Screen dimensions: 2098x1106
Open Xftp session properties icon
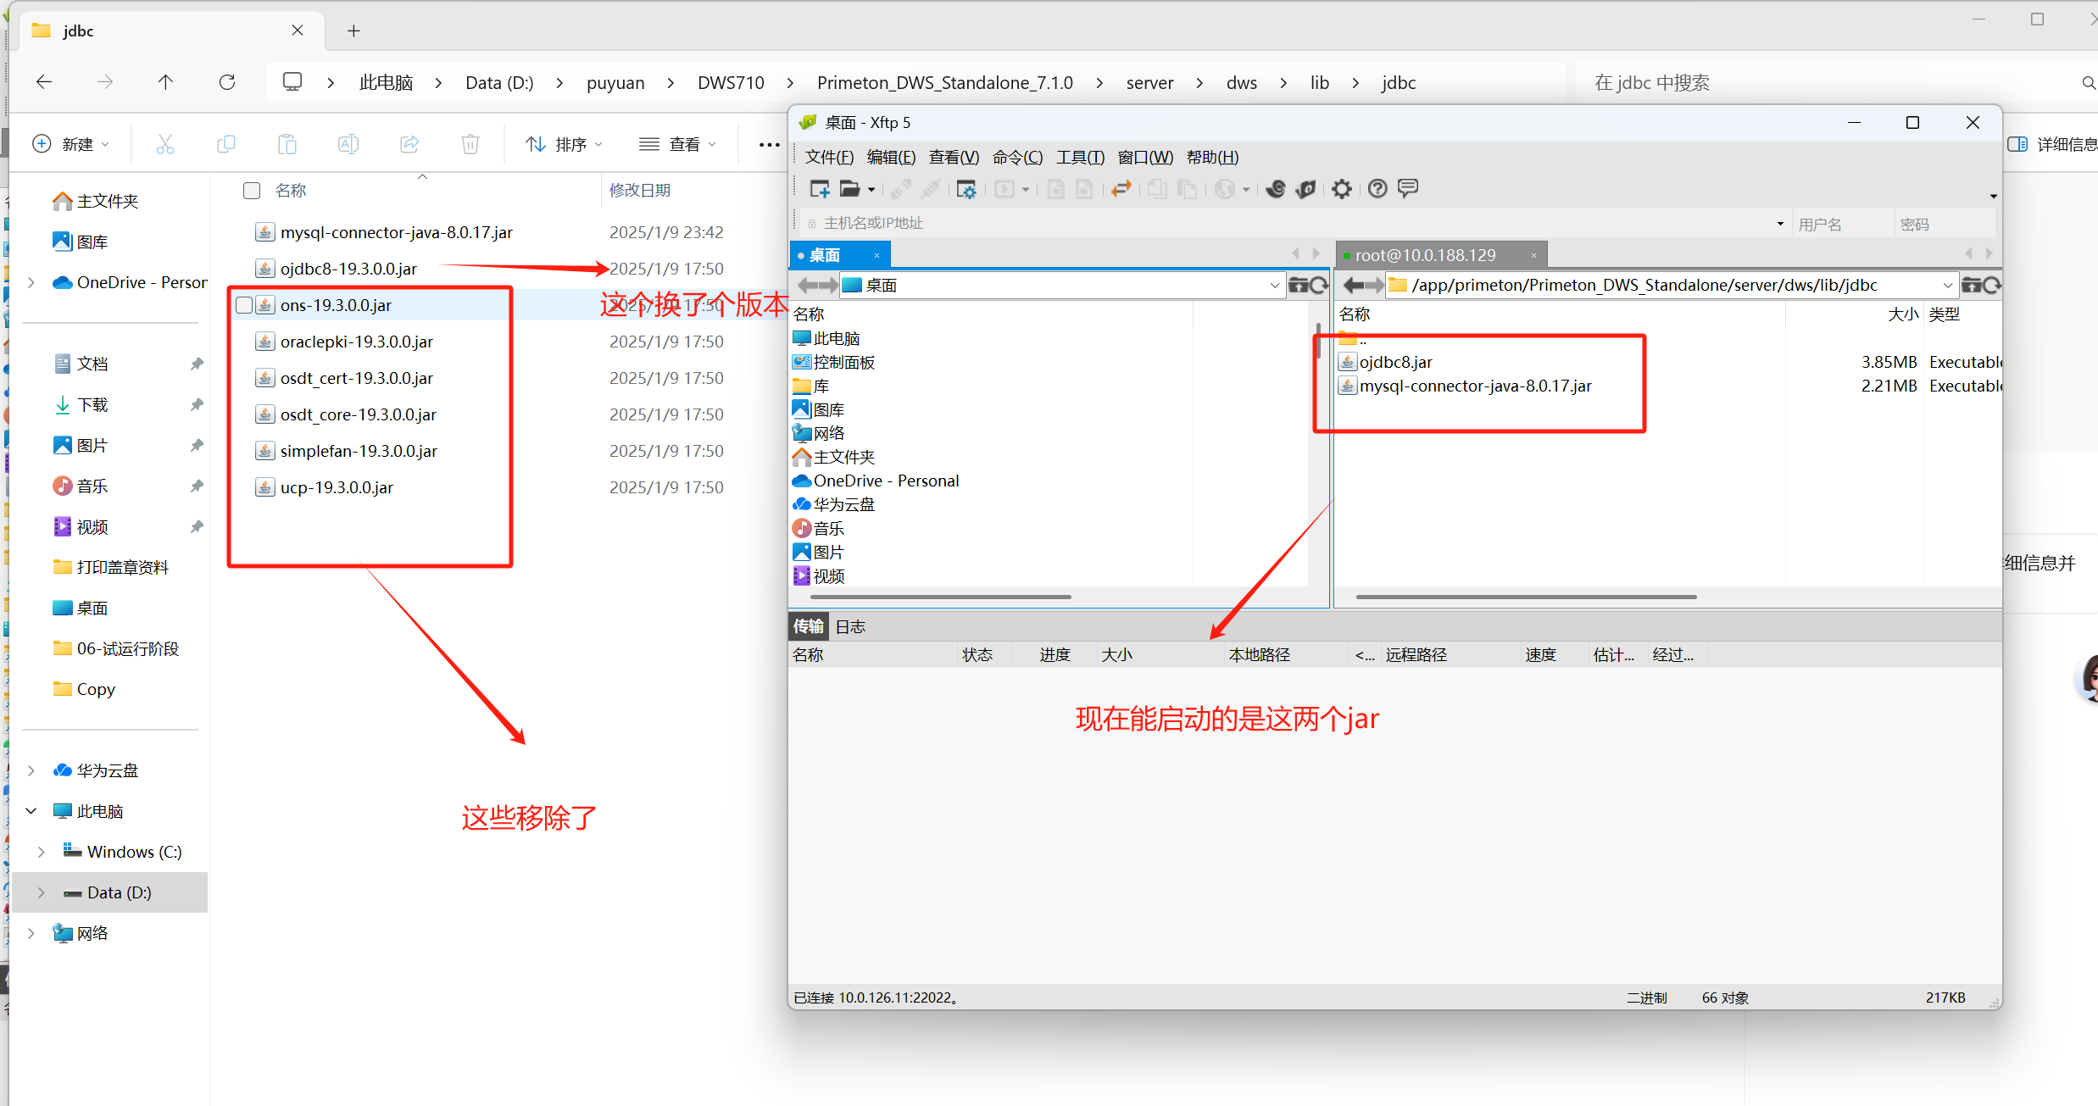pyautogui.click(x=966, y=189)
